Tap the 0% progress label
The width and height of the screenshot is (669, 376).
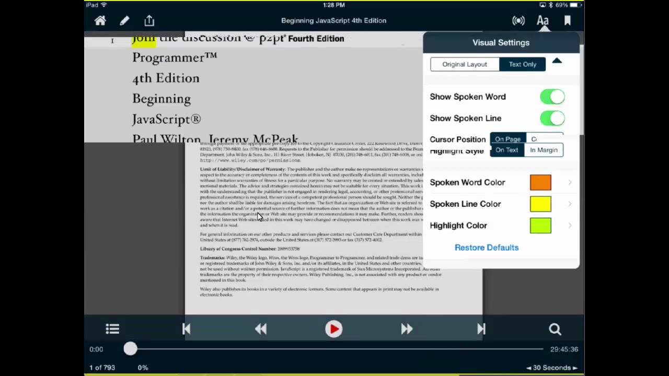coord(143,368)
